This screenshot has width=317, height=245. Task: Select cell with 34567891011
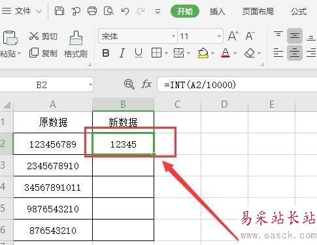(53, 187)
